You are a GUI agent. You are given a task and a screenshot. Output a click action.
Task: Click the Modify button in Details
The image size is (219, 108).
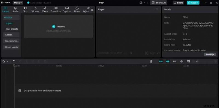click(210, 55)
